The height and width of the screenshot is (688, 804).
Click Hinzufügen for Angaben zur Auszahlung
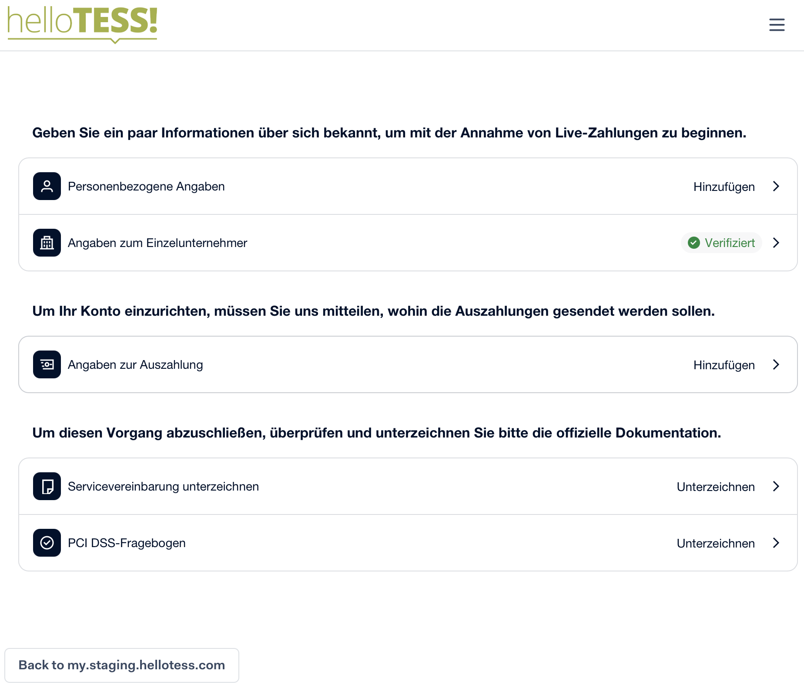click(724, 365)
